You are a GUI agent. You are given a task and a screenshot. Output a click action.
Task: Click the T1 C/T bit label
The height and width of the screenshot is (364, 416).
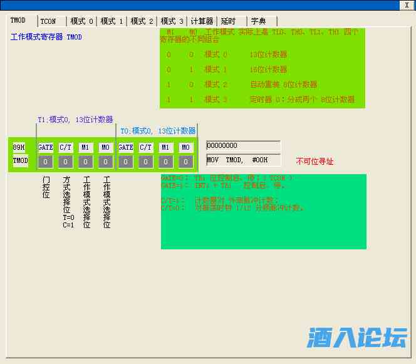[66, 147]
